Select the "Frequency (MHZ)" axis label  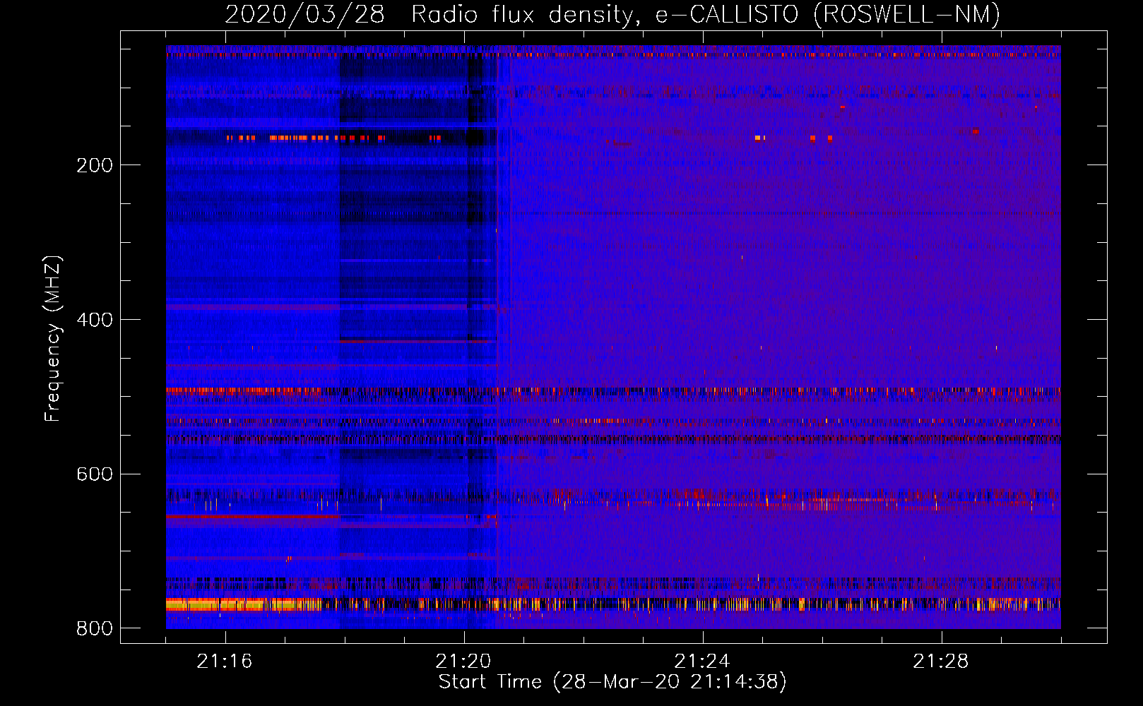point(53,339)
